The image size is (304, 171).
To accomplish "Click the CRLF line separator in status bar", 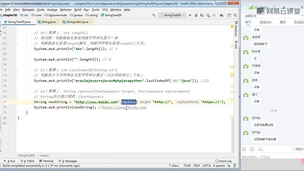I will click(196, 166).
